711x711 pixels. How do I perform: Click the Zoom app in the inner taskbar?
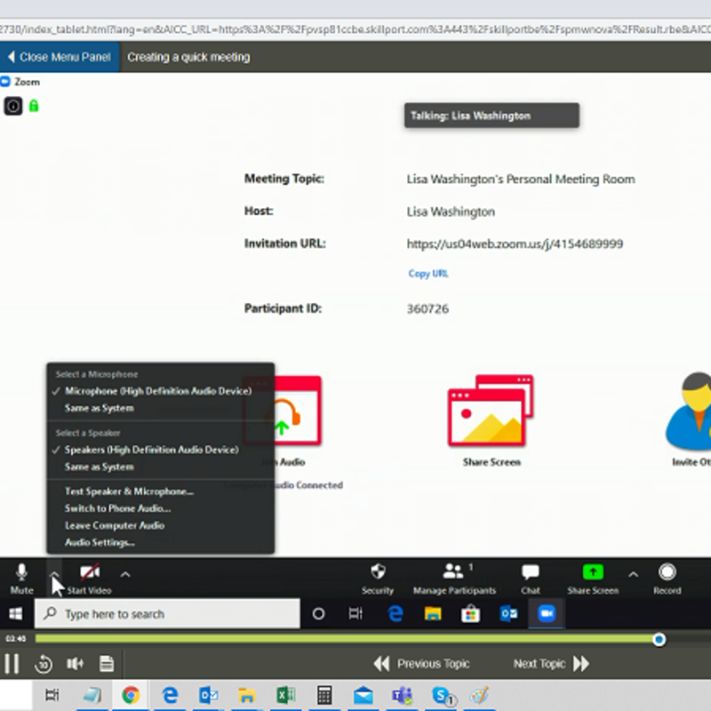547,614
